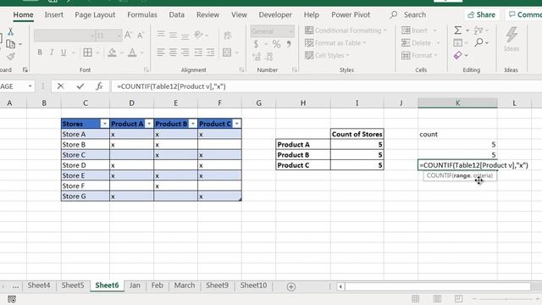
Task: Toggle Bottom Align vertical alignment
Action: [x=185, y=36]
